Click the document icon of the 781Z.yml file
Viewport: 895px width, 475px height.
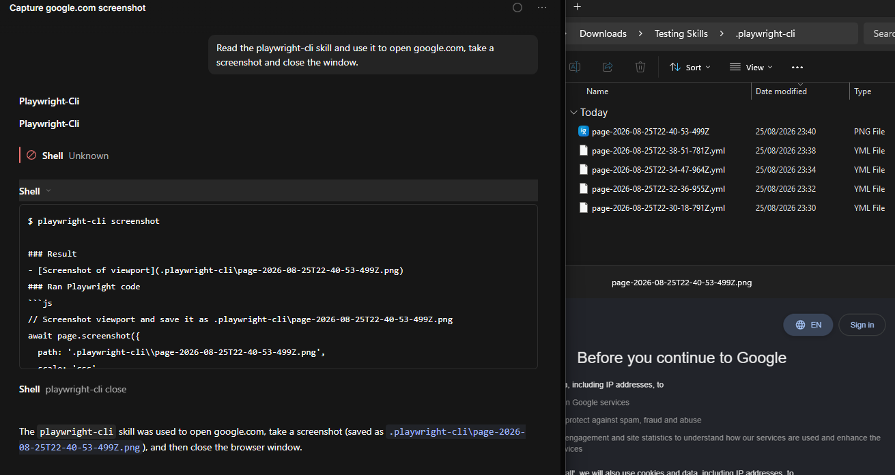point(584,150)
